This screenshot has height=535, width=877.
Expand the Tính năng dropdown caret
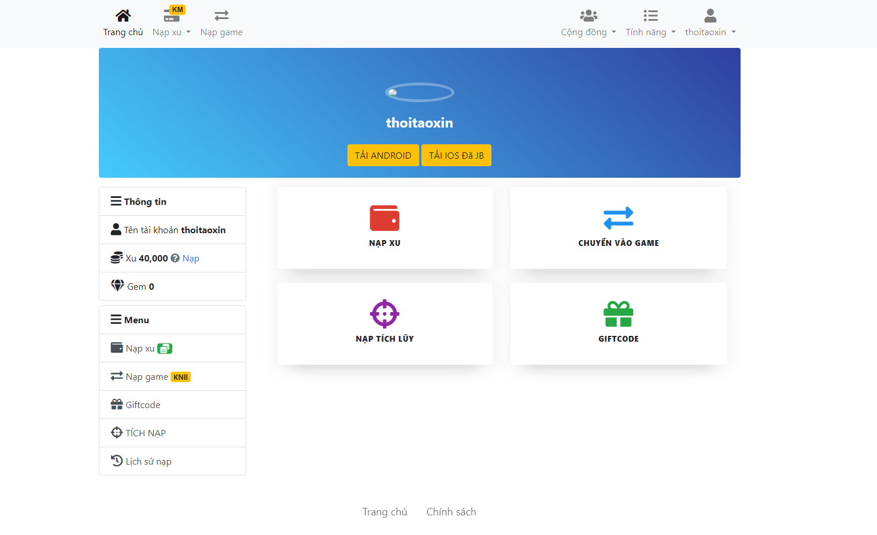coord(674,32)
